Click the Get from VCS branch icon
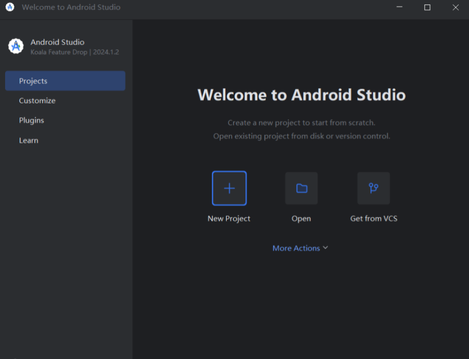469x359 pixels. (373, 188)
